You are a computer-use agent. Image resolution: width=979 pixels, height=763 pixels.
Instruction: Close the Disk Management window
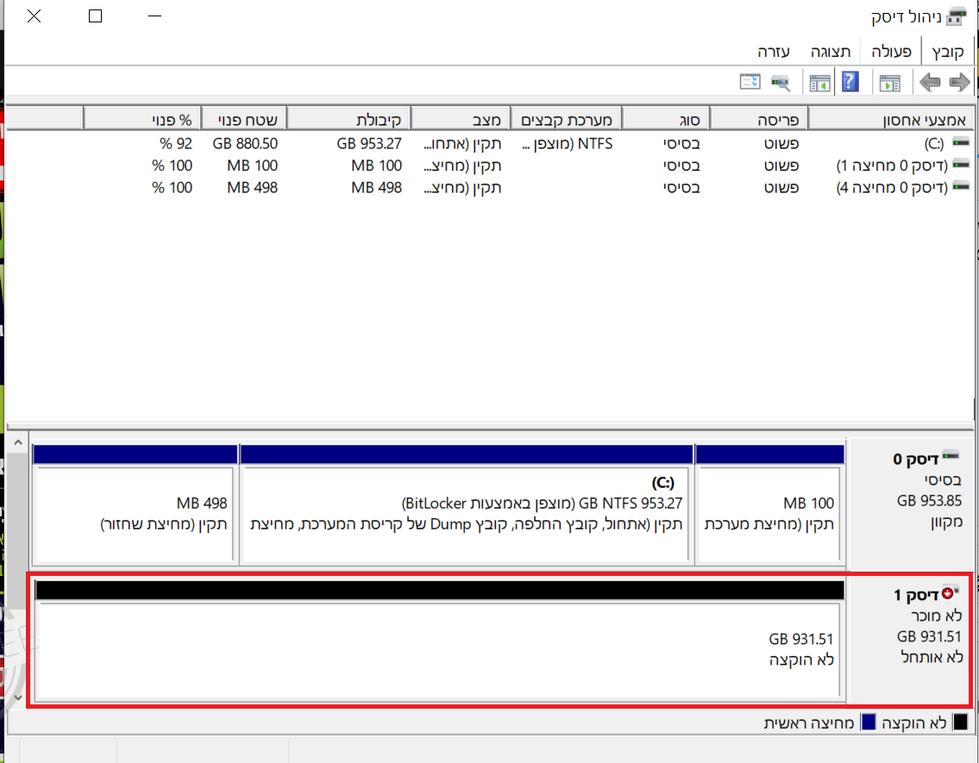click(x=35, y=16)
